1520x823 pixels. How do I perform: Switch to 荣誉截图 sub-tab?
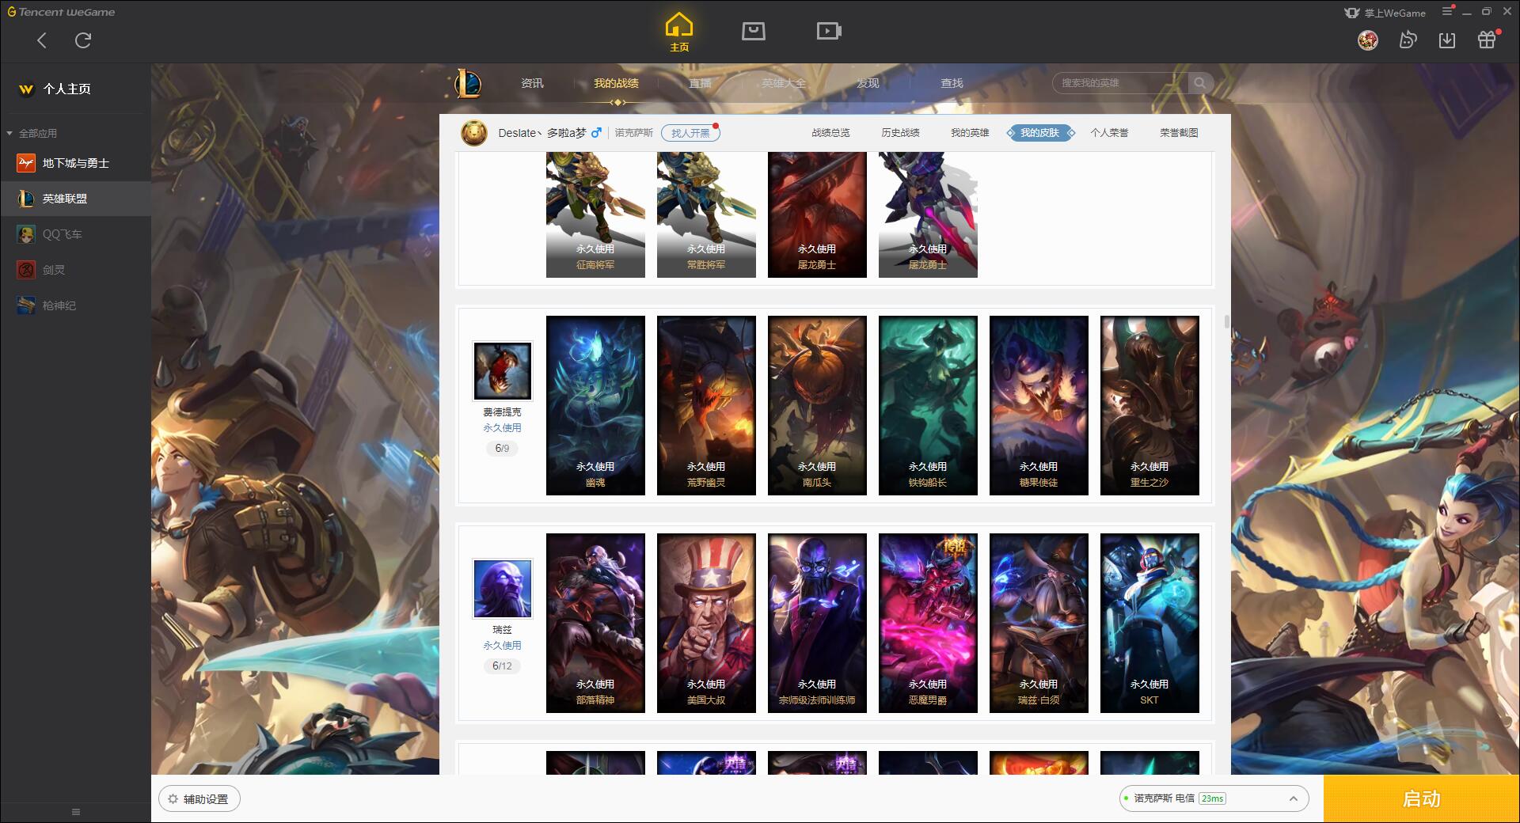click(1179, 133)
